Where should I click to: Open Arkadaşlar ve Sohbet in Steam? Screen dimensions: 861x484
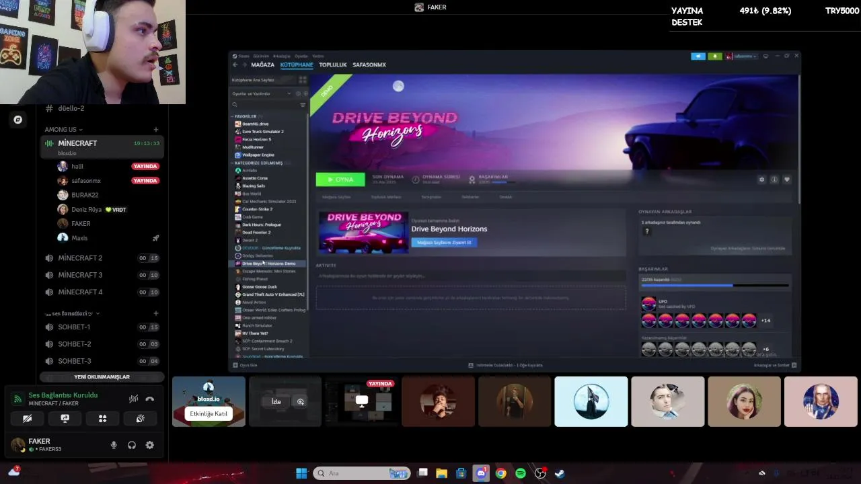pos(776,365)
